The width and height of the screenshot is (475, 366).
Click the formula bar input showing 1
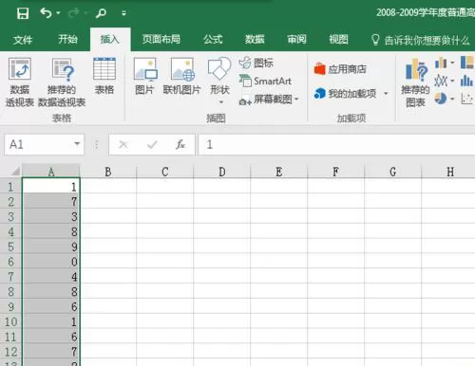(x=336, y=144)
